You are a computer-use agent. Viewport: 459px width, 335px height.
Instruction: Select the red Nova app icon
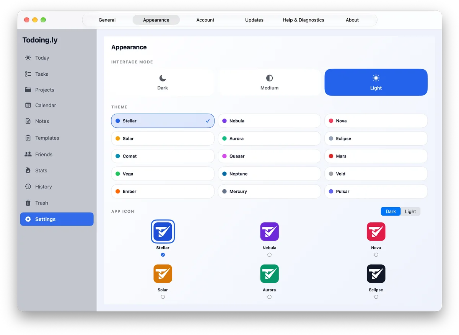tap(376, 231)
